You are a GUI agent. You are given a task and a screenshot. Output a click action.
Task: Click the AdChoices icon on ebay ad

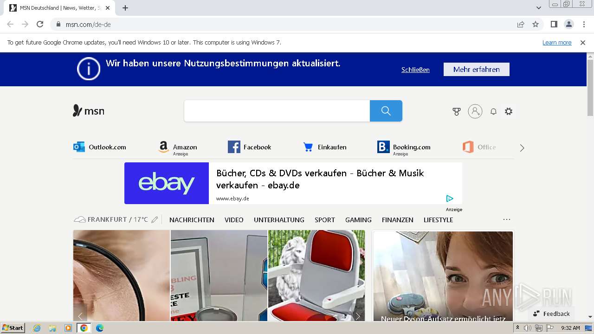(x=450, y=199)
